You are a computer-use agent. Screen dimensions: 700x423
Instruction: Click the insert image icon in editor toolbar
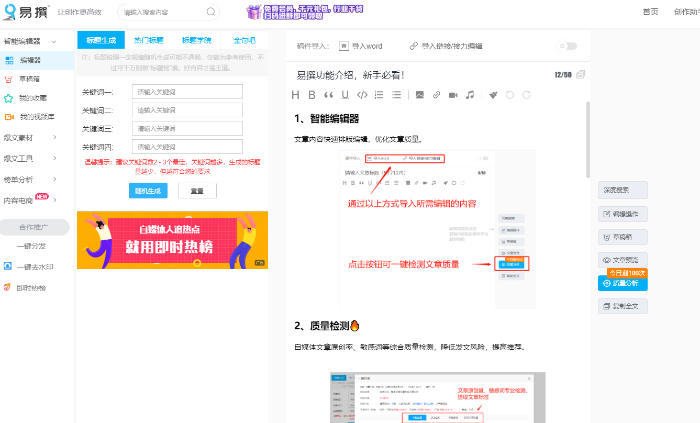click(x=419, y=95)
